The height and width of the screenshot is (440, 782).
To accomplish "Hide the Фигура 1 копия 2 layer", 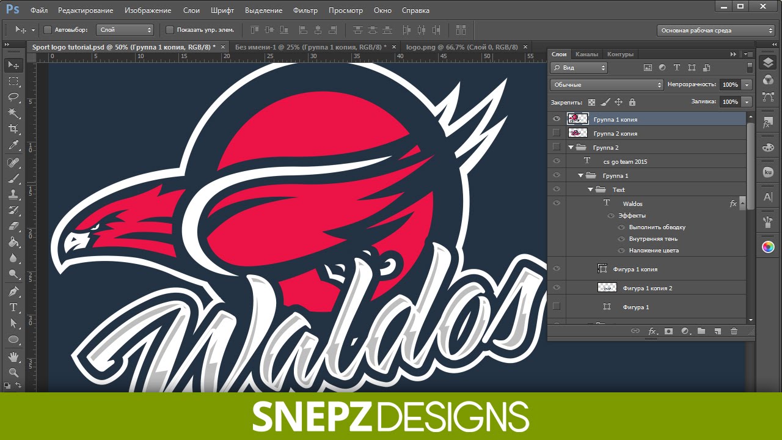I will click(x=556, y=287).
